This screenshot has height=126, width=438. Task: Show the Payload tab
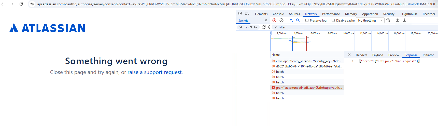pos(378,55)
